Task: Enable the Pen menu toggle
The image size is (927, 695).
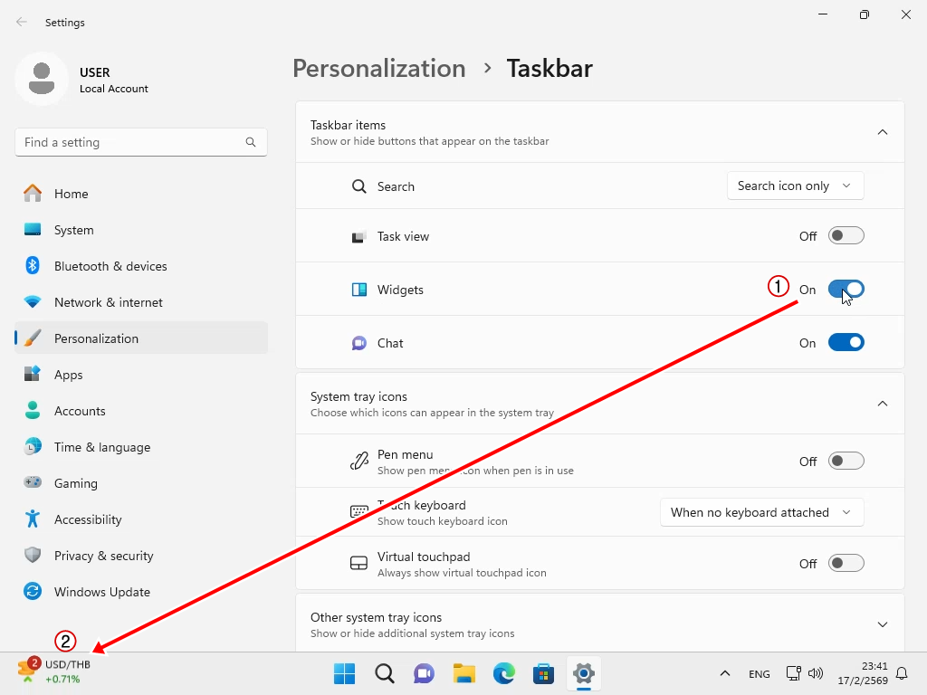Action: click(846, 462)
